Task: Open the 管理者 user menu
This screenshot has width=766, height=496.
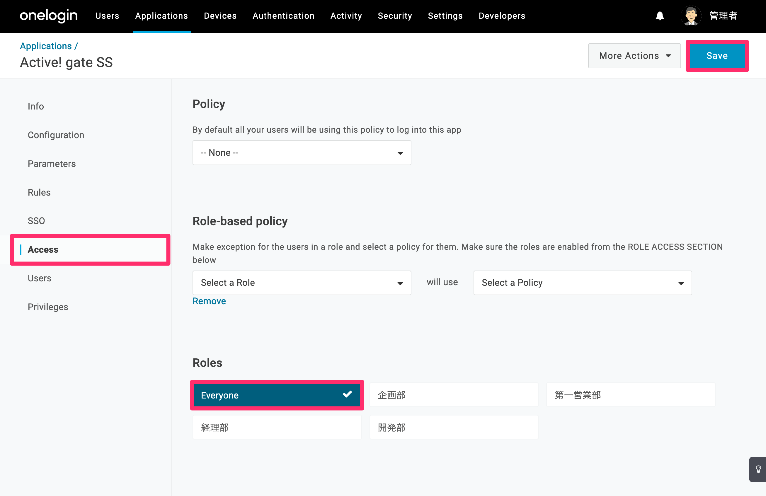Action: click(x=723, y=16)
